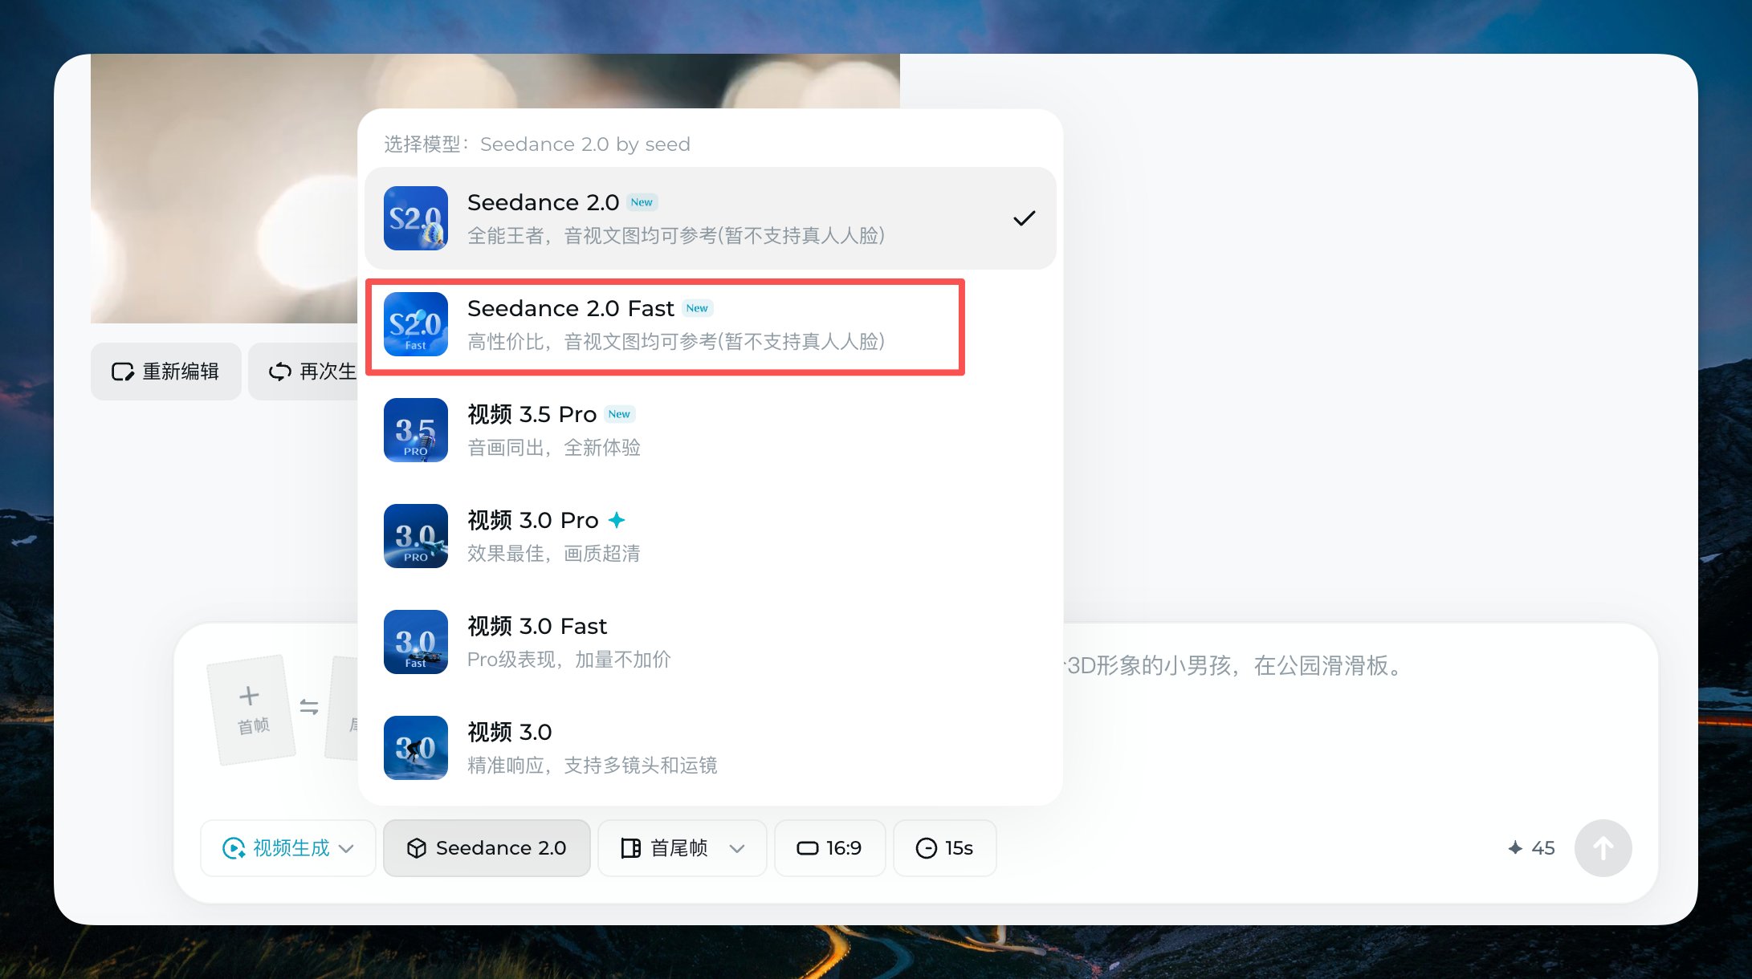Click the 视频 3.0 Pro model icon
The image size is (1752, 979).
pyautogui.click(x=415, y=536)
